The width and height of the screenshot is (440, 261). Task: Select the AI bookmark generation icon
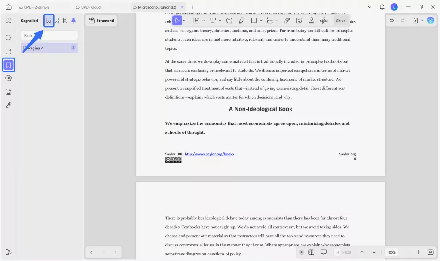click(x=49, y=20)
